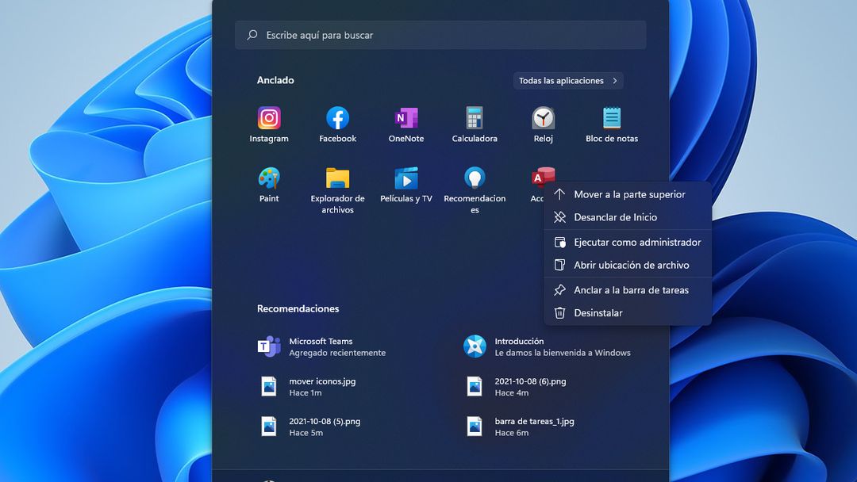Screen dimensions: 857x482
Task: Open the Reloj app
Action: pos(543,117)
